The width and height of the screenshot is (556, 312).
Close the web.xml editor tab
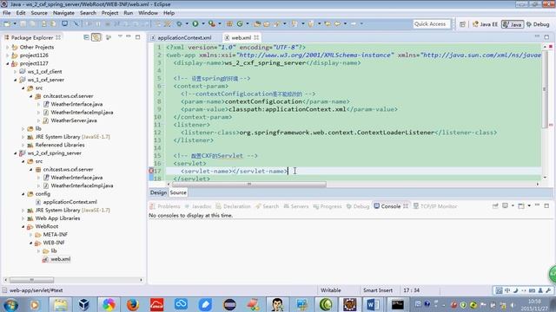[x=256, y=37]
